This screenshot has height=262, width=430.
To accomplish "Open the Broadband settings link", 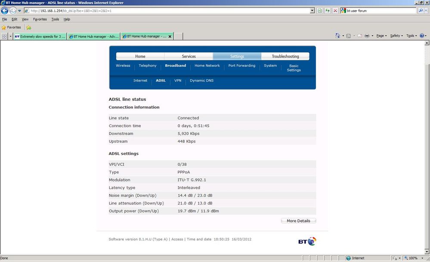I will (x=176, y=65).
